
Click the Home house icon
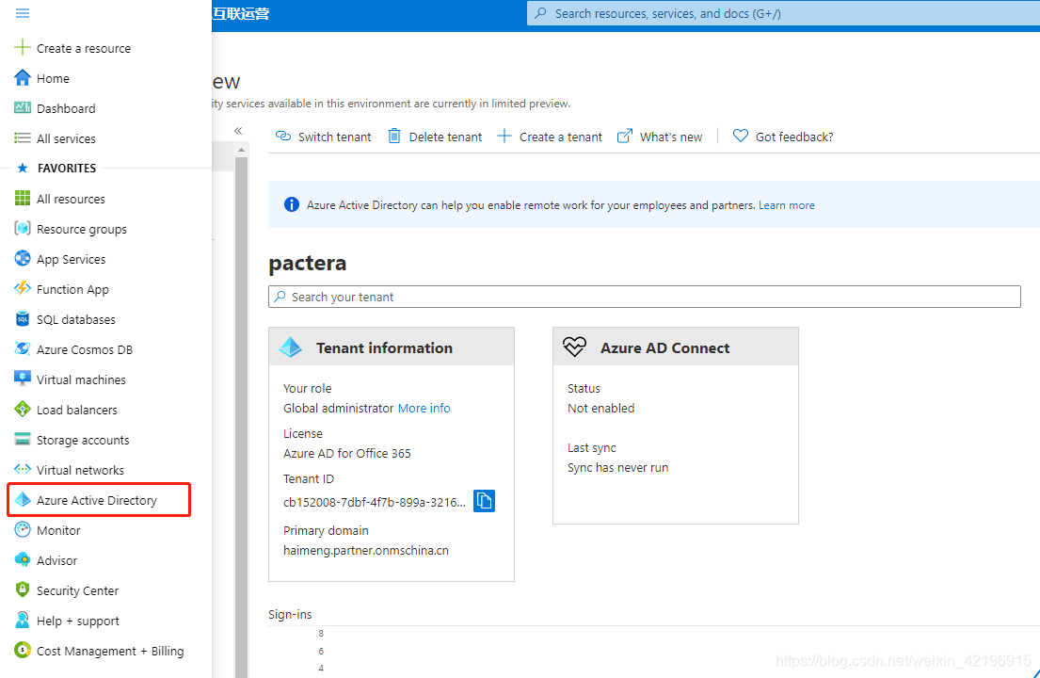22,77
